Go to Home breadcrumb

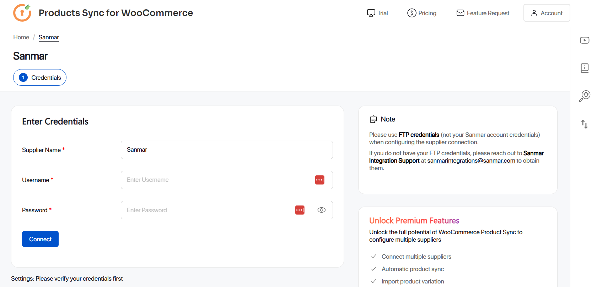point(21,37)
